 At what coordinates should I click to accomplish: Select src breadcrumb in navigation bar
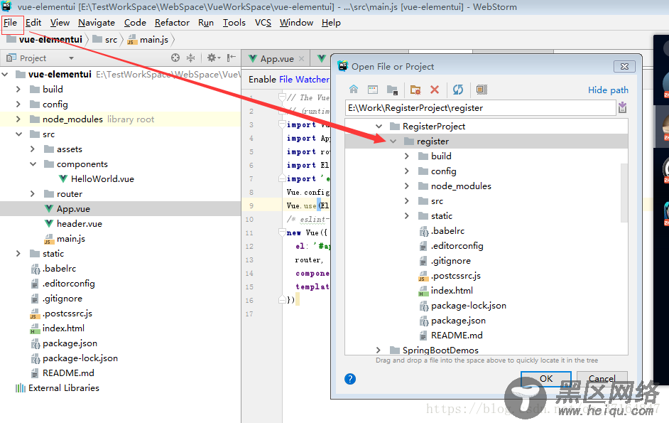(x=107, y=40)
